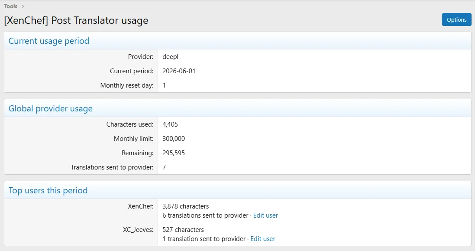Click the Translations sent to provider: label
The width and height of the screenshot is (475, 251).
click(x=112, y=167)
